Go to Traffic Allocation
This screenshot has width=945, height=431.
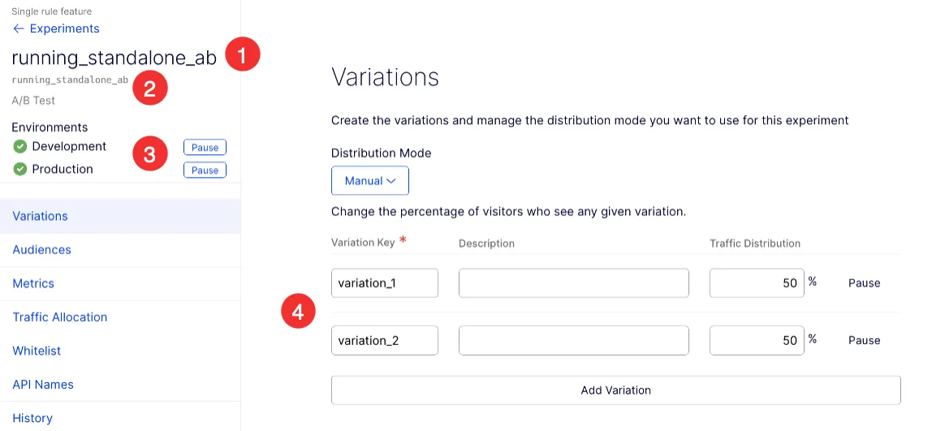coord(59,317)
